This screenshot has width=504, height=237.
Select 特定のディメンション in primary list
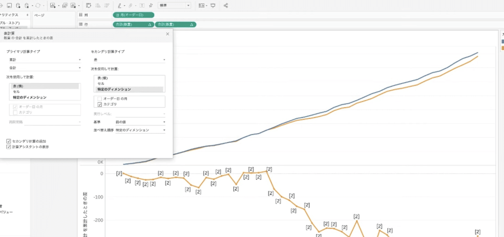tap(44, 97)
